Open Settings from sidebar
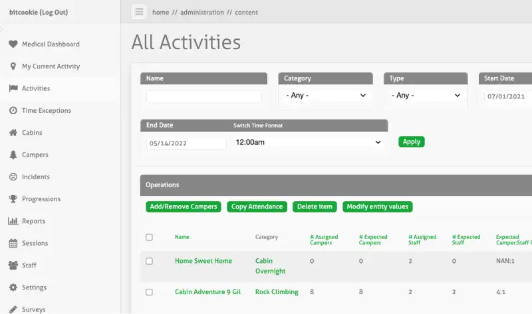The height and width of the screenshot is (314, 532). tap(34, 287)
